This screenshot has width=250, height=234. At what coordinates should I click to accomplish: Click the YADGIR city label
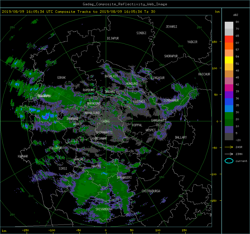pyautogui.click(x=192, y=42)
